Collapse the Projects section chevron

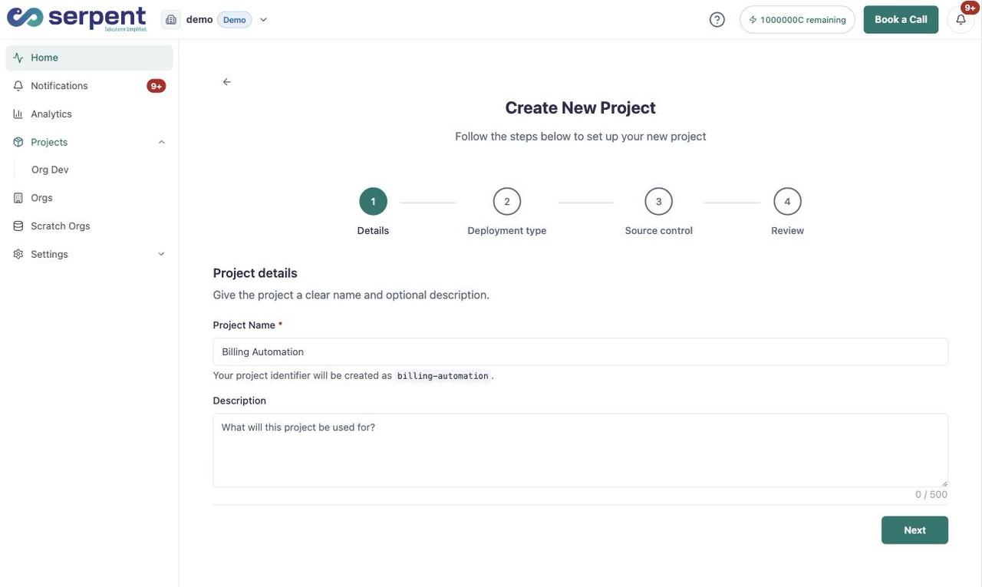161,142
